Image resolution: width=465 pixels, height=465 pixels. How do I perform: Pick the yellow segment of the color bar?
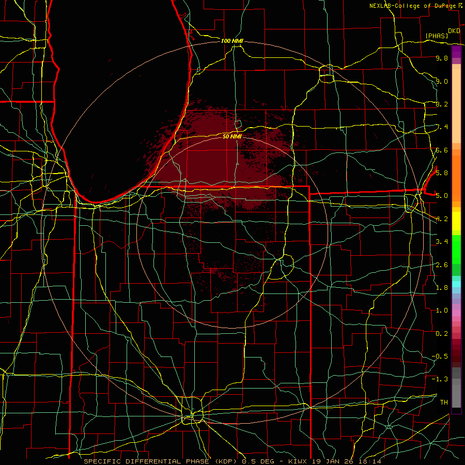[x=456, y=221]
